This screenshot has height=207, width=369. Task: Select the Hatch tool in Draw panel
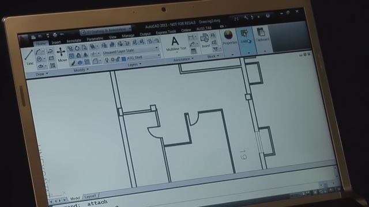52,66
